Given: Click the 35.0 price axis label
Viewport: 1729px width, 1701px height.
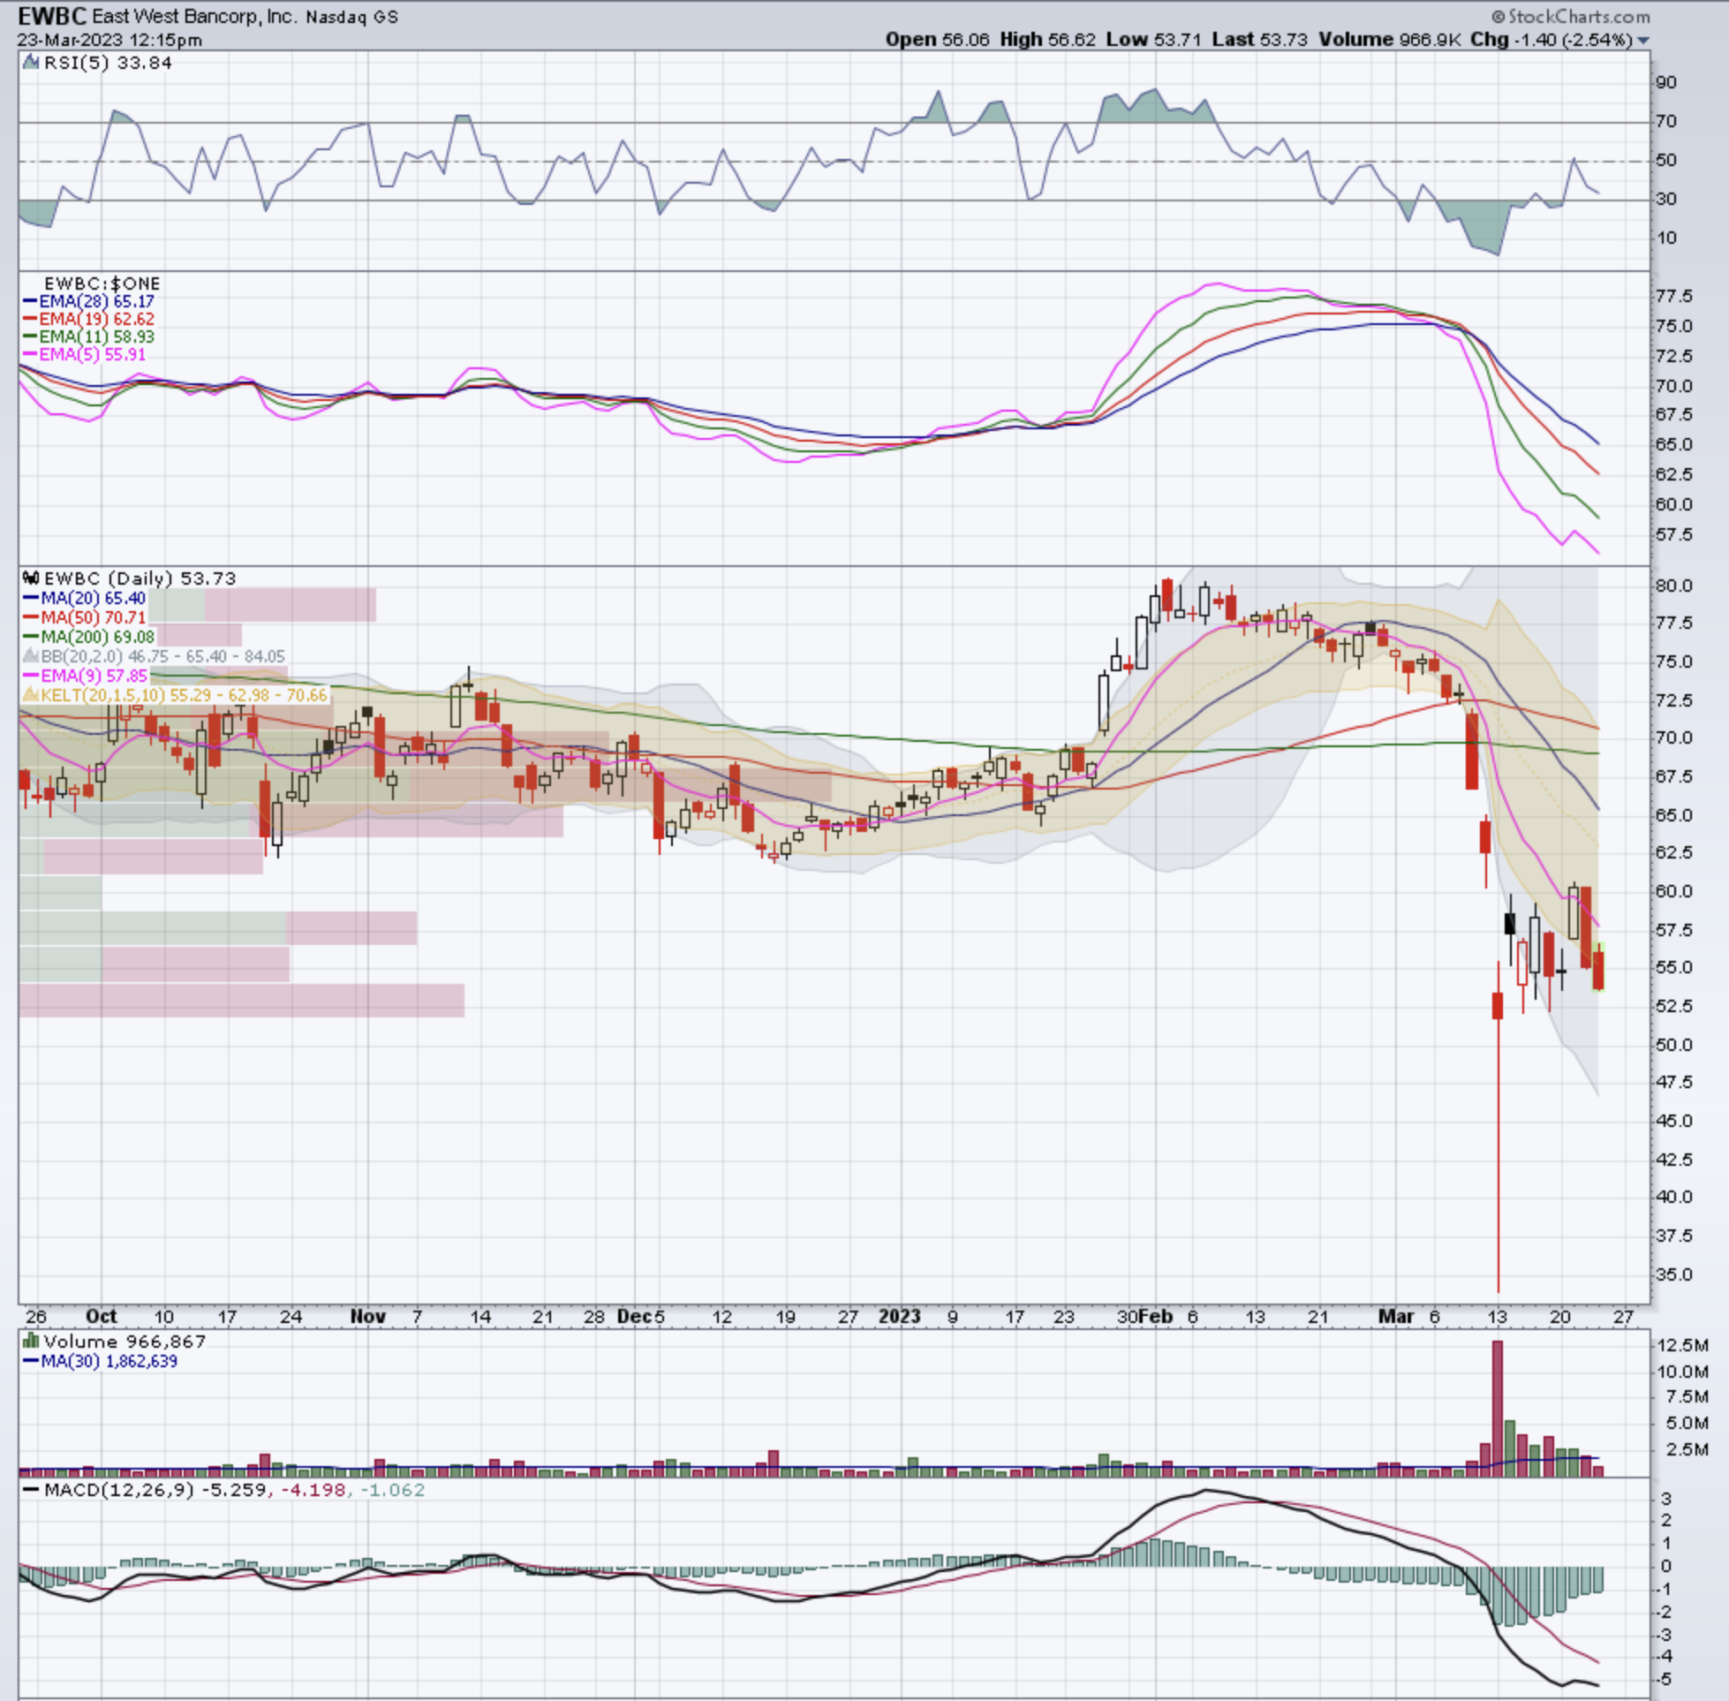Looking at the screenshot, I should pos(1673,1274).
